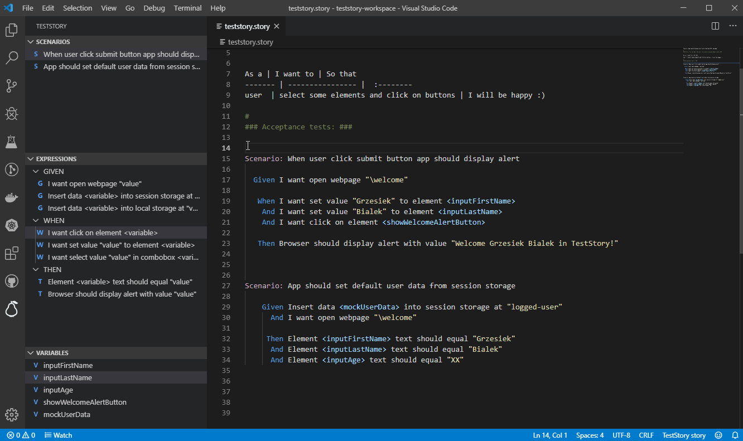Collapse the VARIABLES section
This screenshot has height=441, width=743.
(116, 353)
